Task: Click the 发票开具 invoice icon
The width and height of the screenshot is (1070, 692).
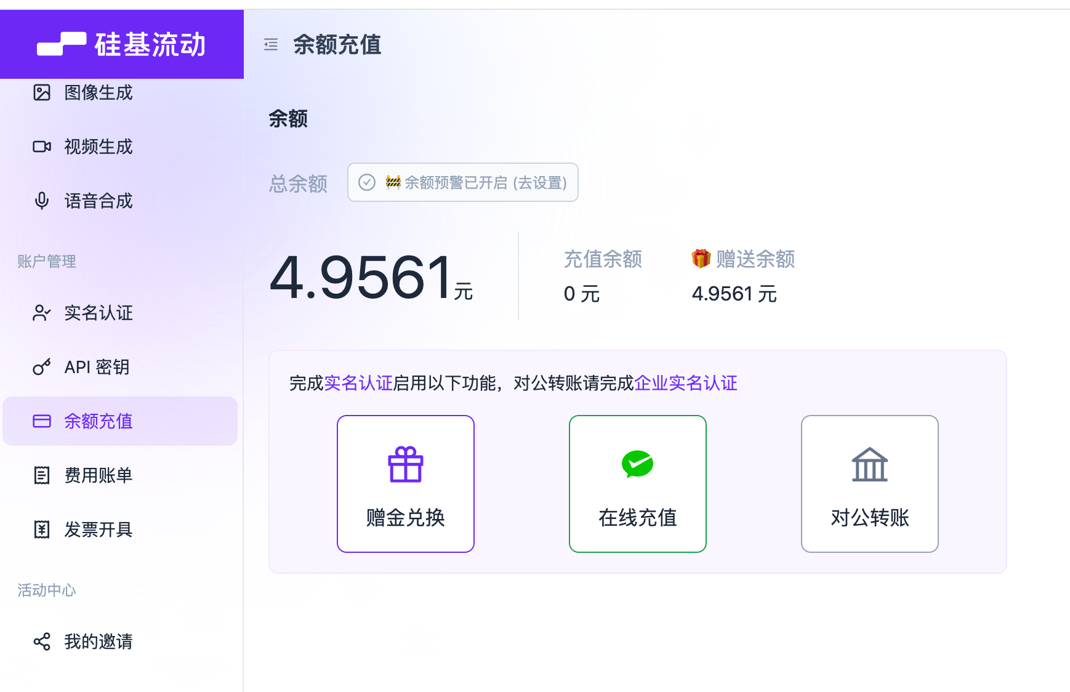Action: click(42, 529)
